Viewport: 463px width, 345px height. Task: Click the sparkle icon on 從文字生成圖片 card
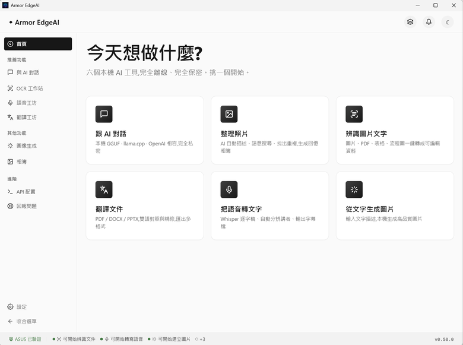tap(354, 189)
